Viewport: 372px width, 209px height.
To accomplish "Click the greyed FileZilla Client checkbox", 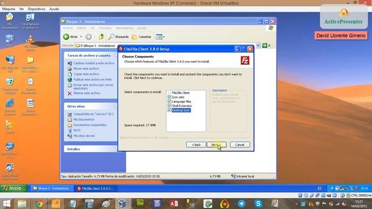I will click(169, 93).
